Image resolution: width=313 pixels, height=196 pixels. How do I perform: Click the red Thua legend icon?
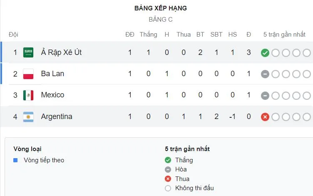[x=168, y=179]
